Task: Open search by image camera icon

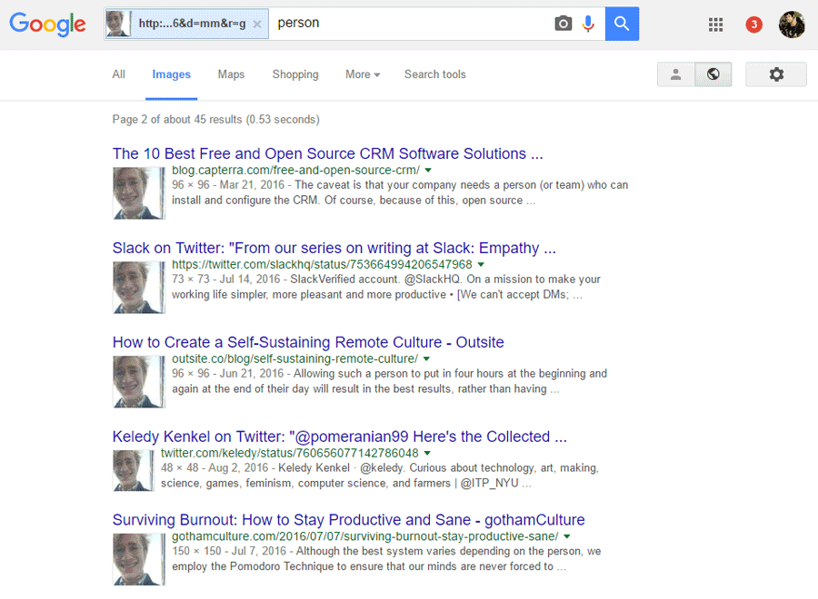Action: (563, 24)
